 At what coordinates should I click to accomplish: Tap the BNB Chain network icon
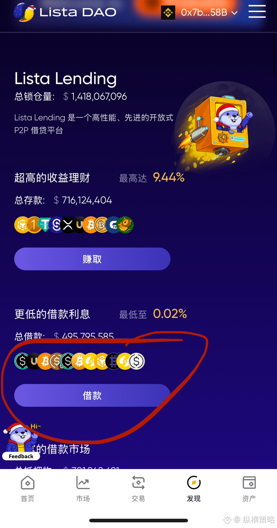pos(168,13)
